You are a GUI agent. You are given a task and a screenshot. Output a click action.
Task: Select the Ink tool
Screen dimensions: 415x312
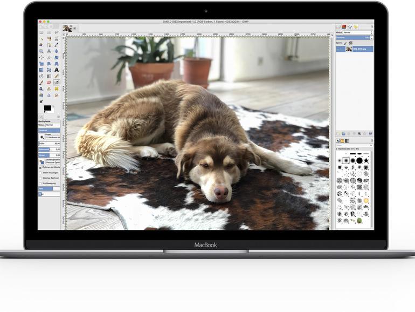pyautogui.click(x=41, y=89)
